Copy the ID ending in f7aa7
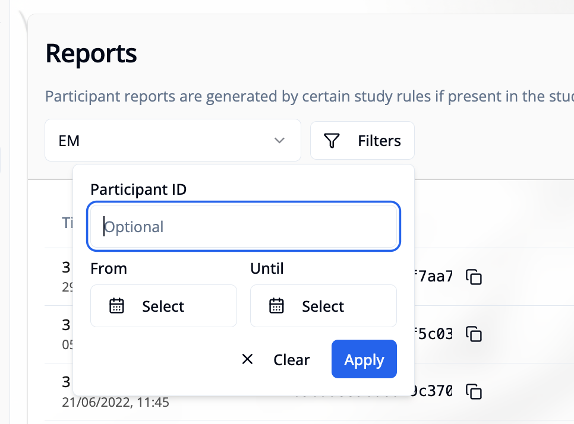The width and height of the screenshot is (574, 424). point(474,277)
